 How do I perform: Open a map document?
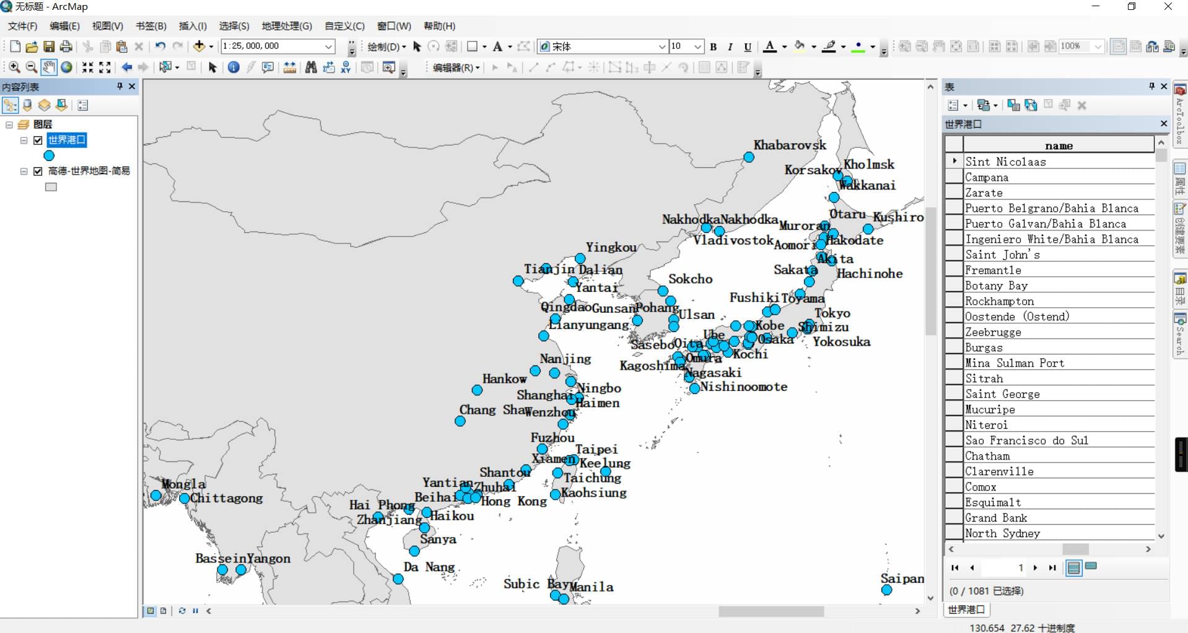point(32,46)
